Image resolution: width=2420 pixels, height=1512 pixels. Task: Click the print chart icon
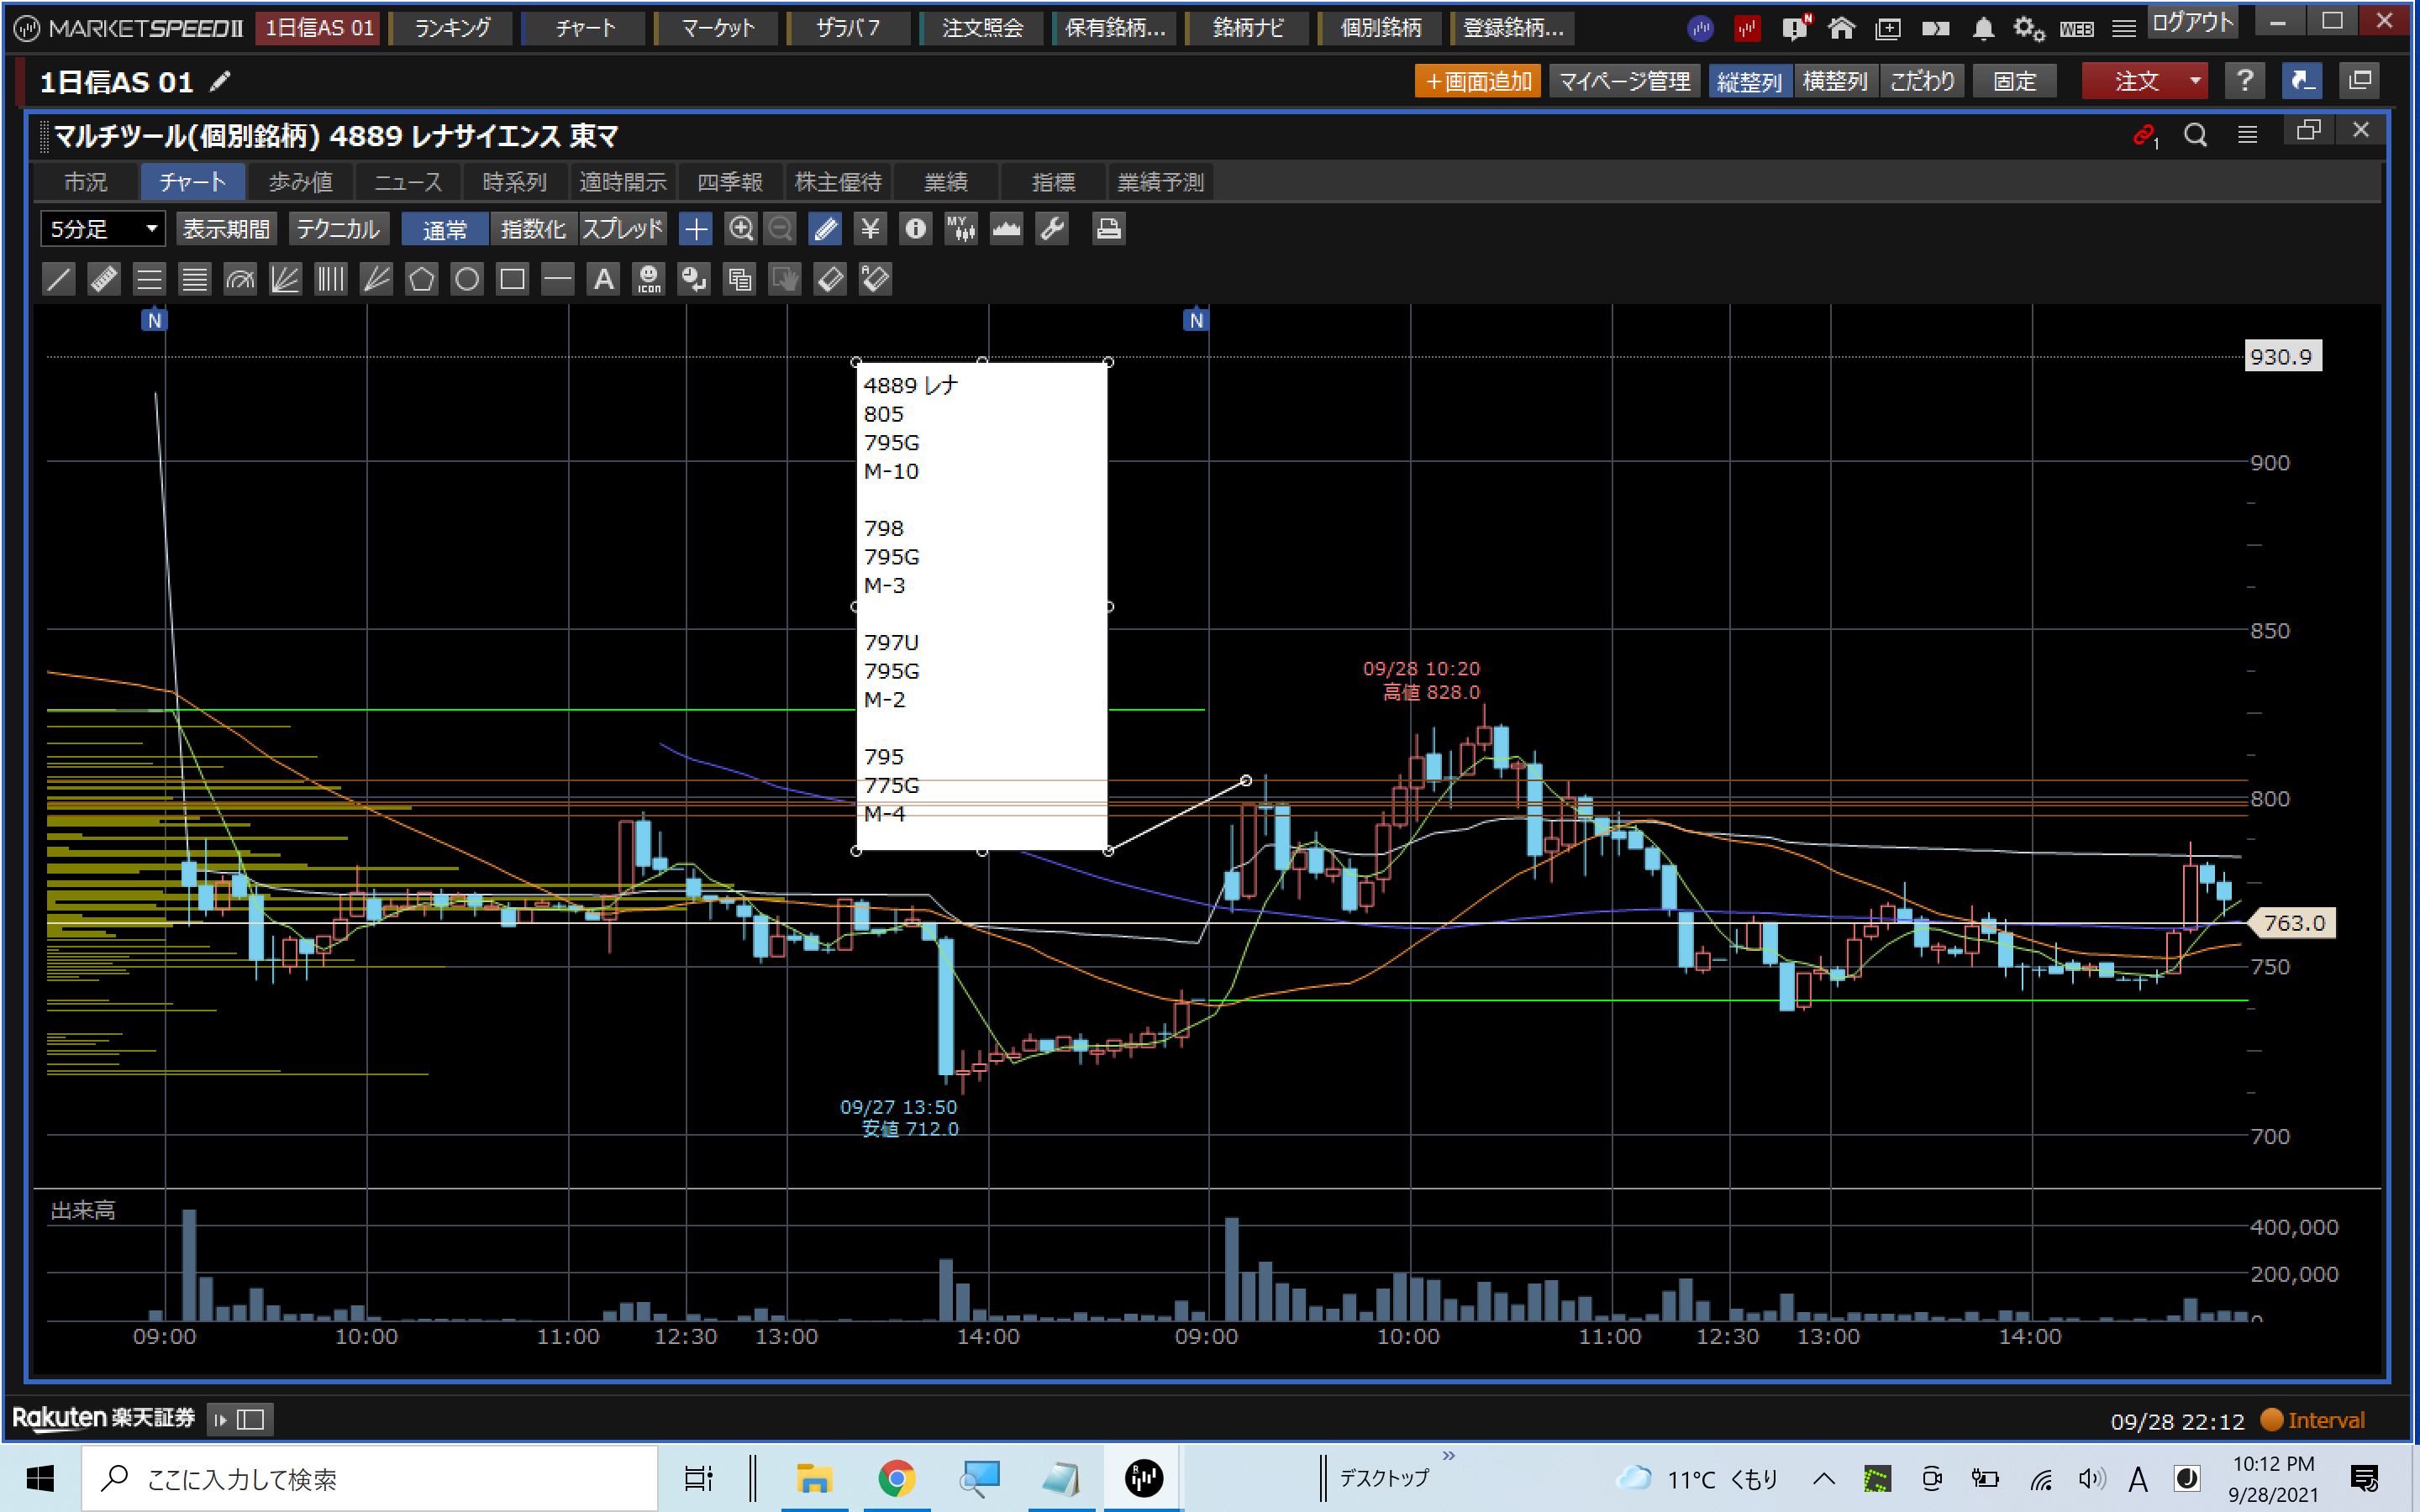point(1107,229)
